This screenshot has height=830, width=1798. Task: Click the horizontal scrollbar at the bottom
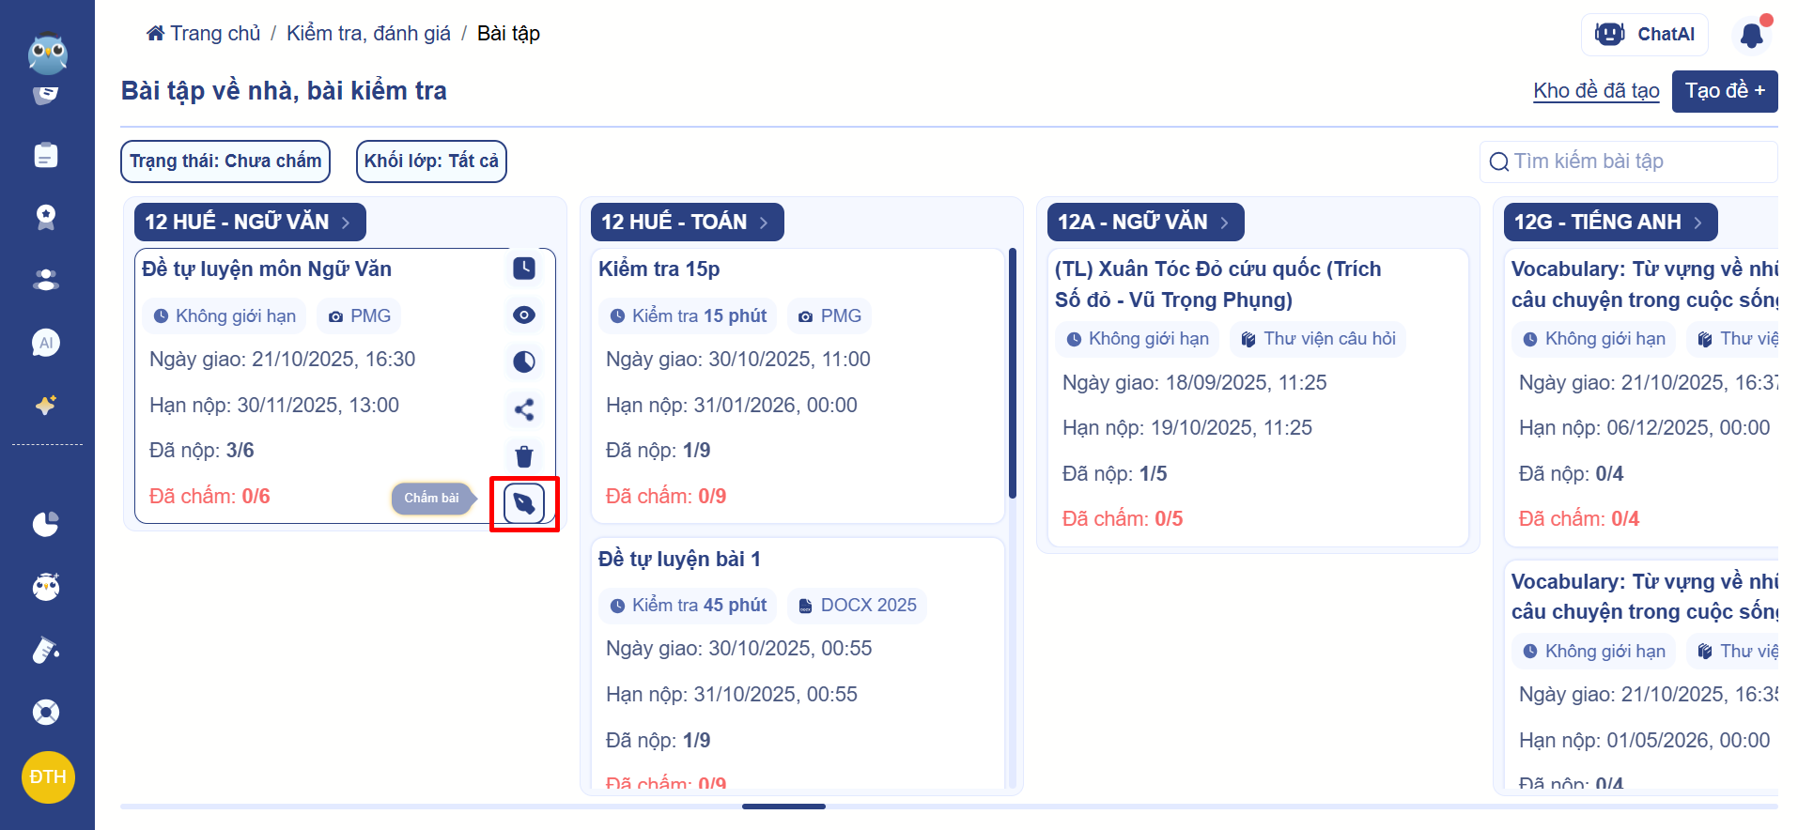tap(783, 807)
